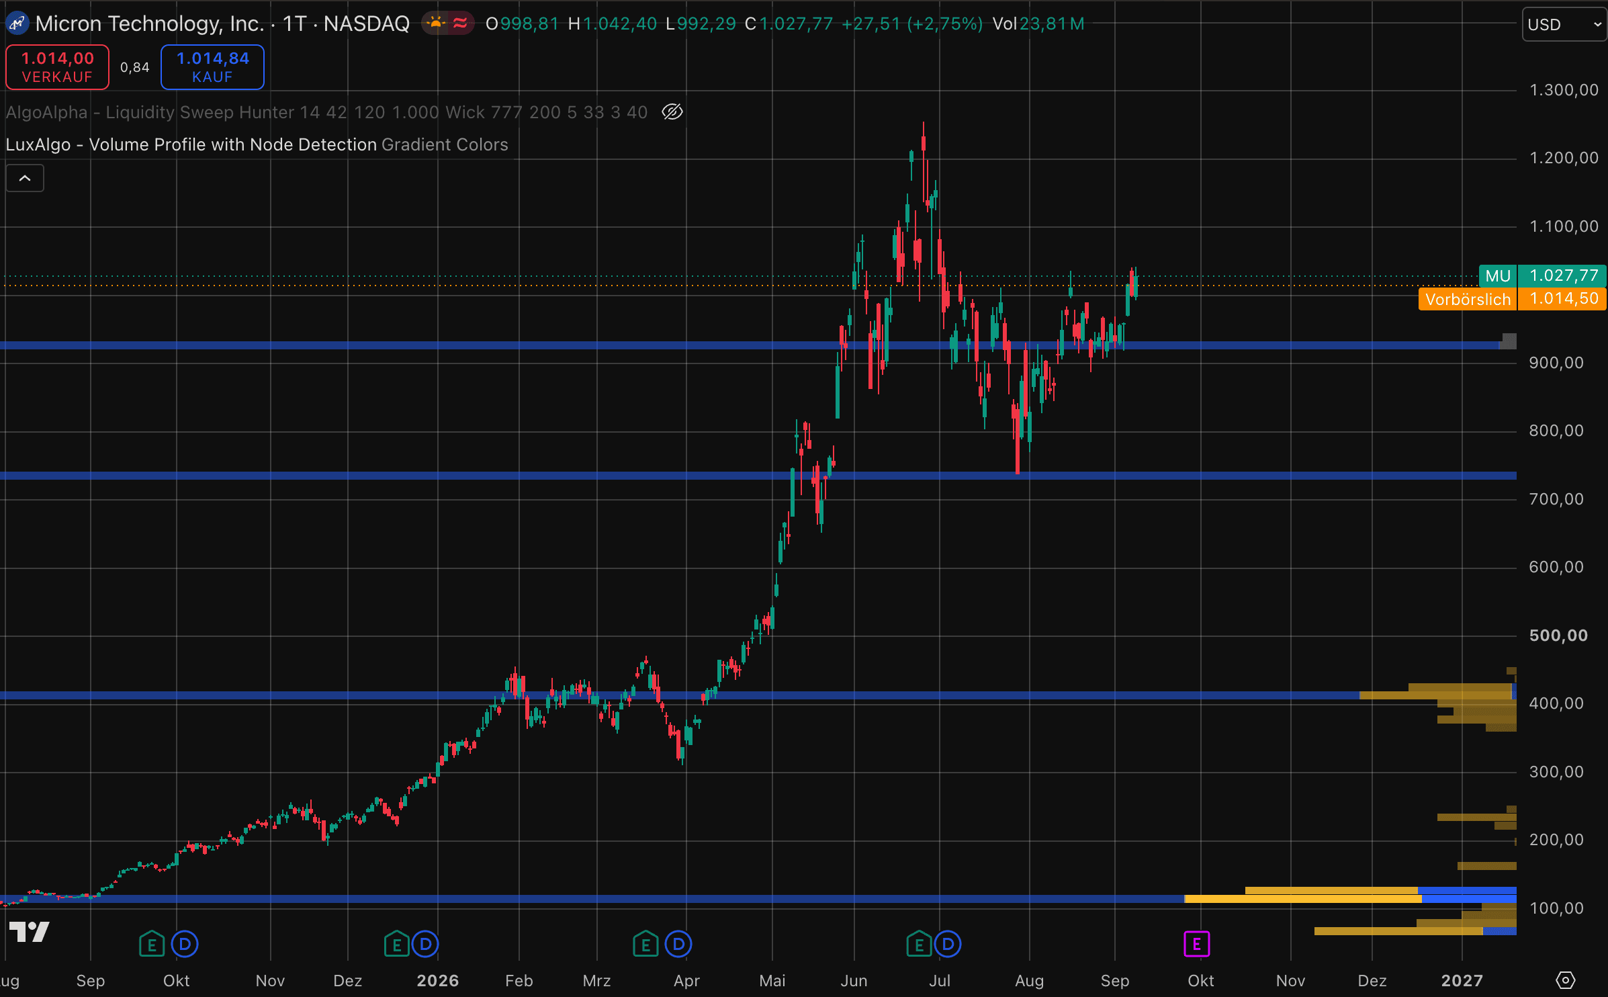This screenshot has height=997, width=1608.
Task: Click the high value H 1.042,40
Action: (x=613, y=24)
